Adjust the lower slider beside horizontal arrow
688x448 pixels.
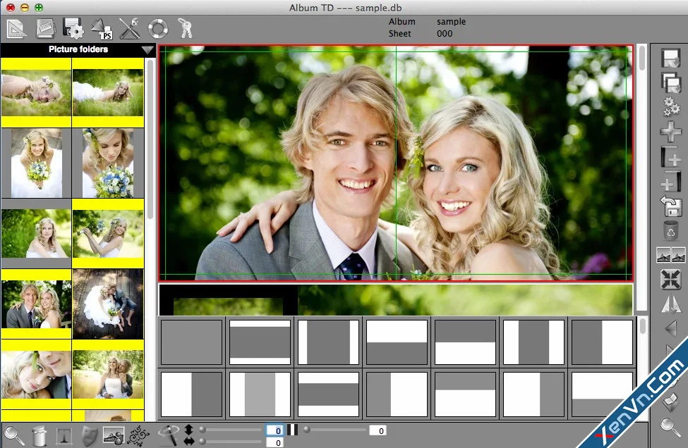pos(231,442)
